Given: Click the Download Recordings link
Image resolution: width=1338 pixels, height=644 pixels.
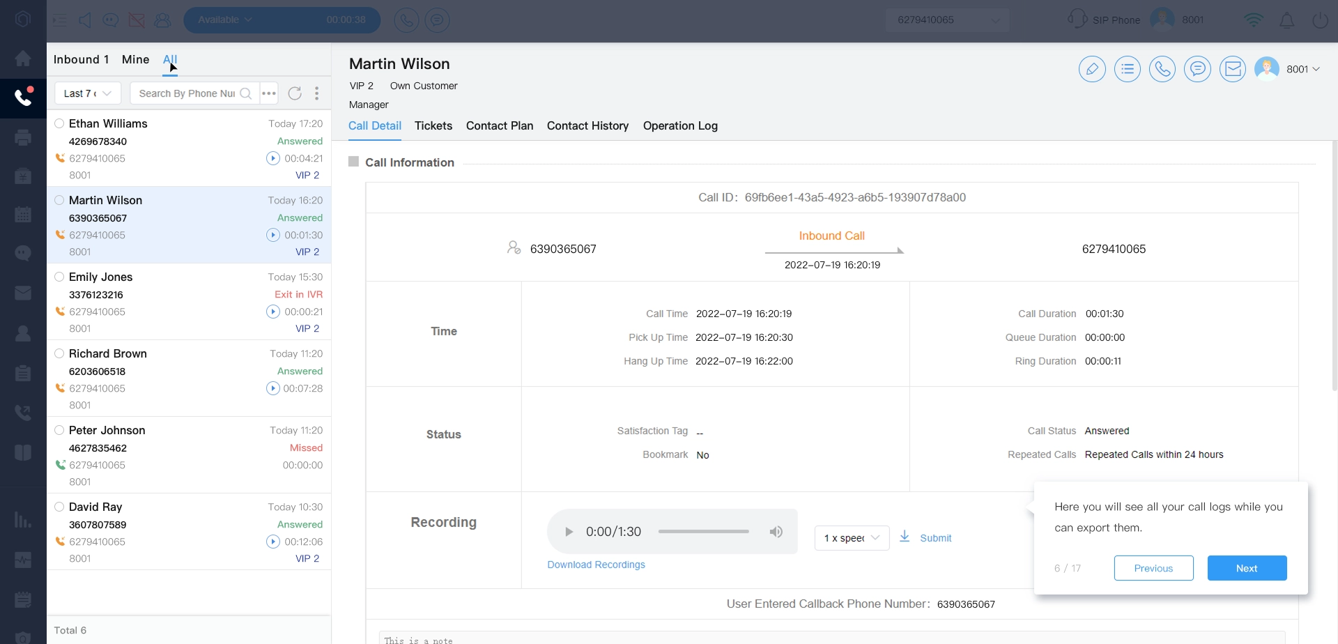Looking at the screenshot, I should click(x=596, y=565).
